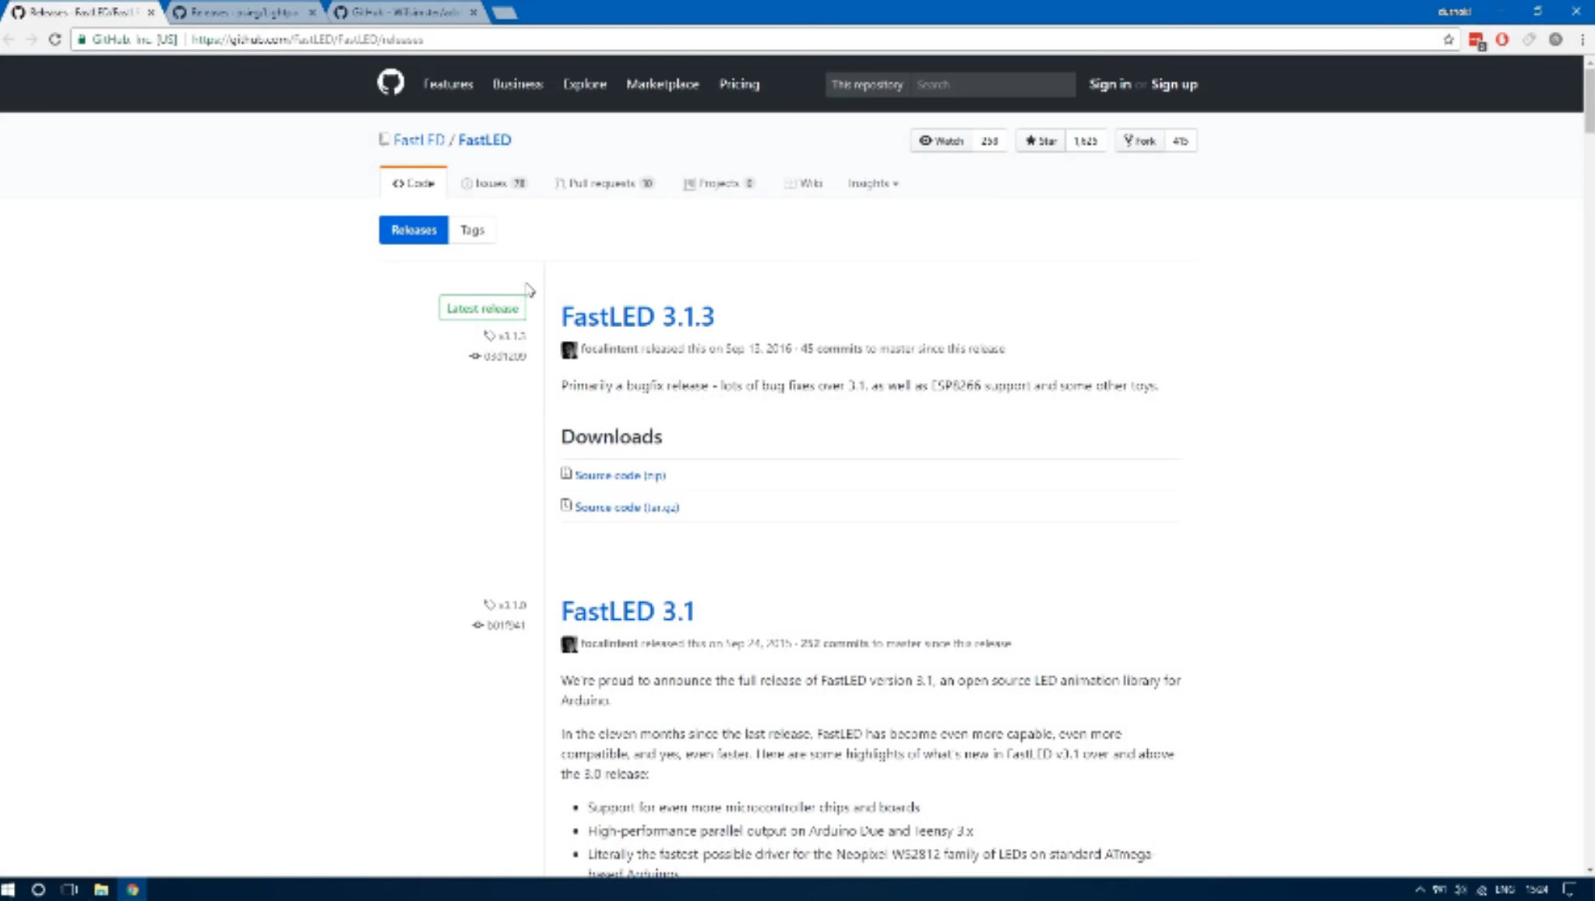Click the GitHub Octocat logo
The width and height of the screenshot is (1595, 901).
390,83
